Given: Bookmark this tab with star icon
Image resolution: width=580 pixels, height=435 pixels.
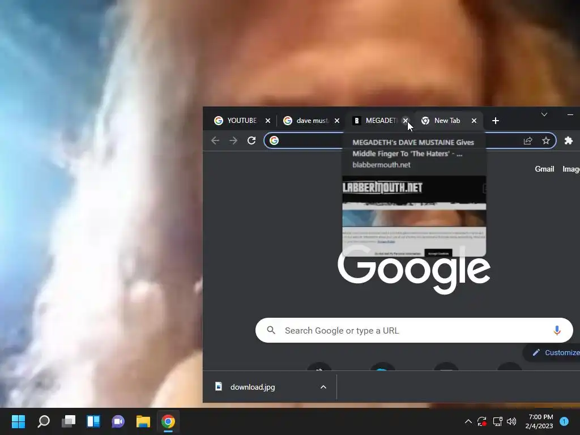Looking at the screenshot, I should click(546, 140).
